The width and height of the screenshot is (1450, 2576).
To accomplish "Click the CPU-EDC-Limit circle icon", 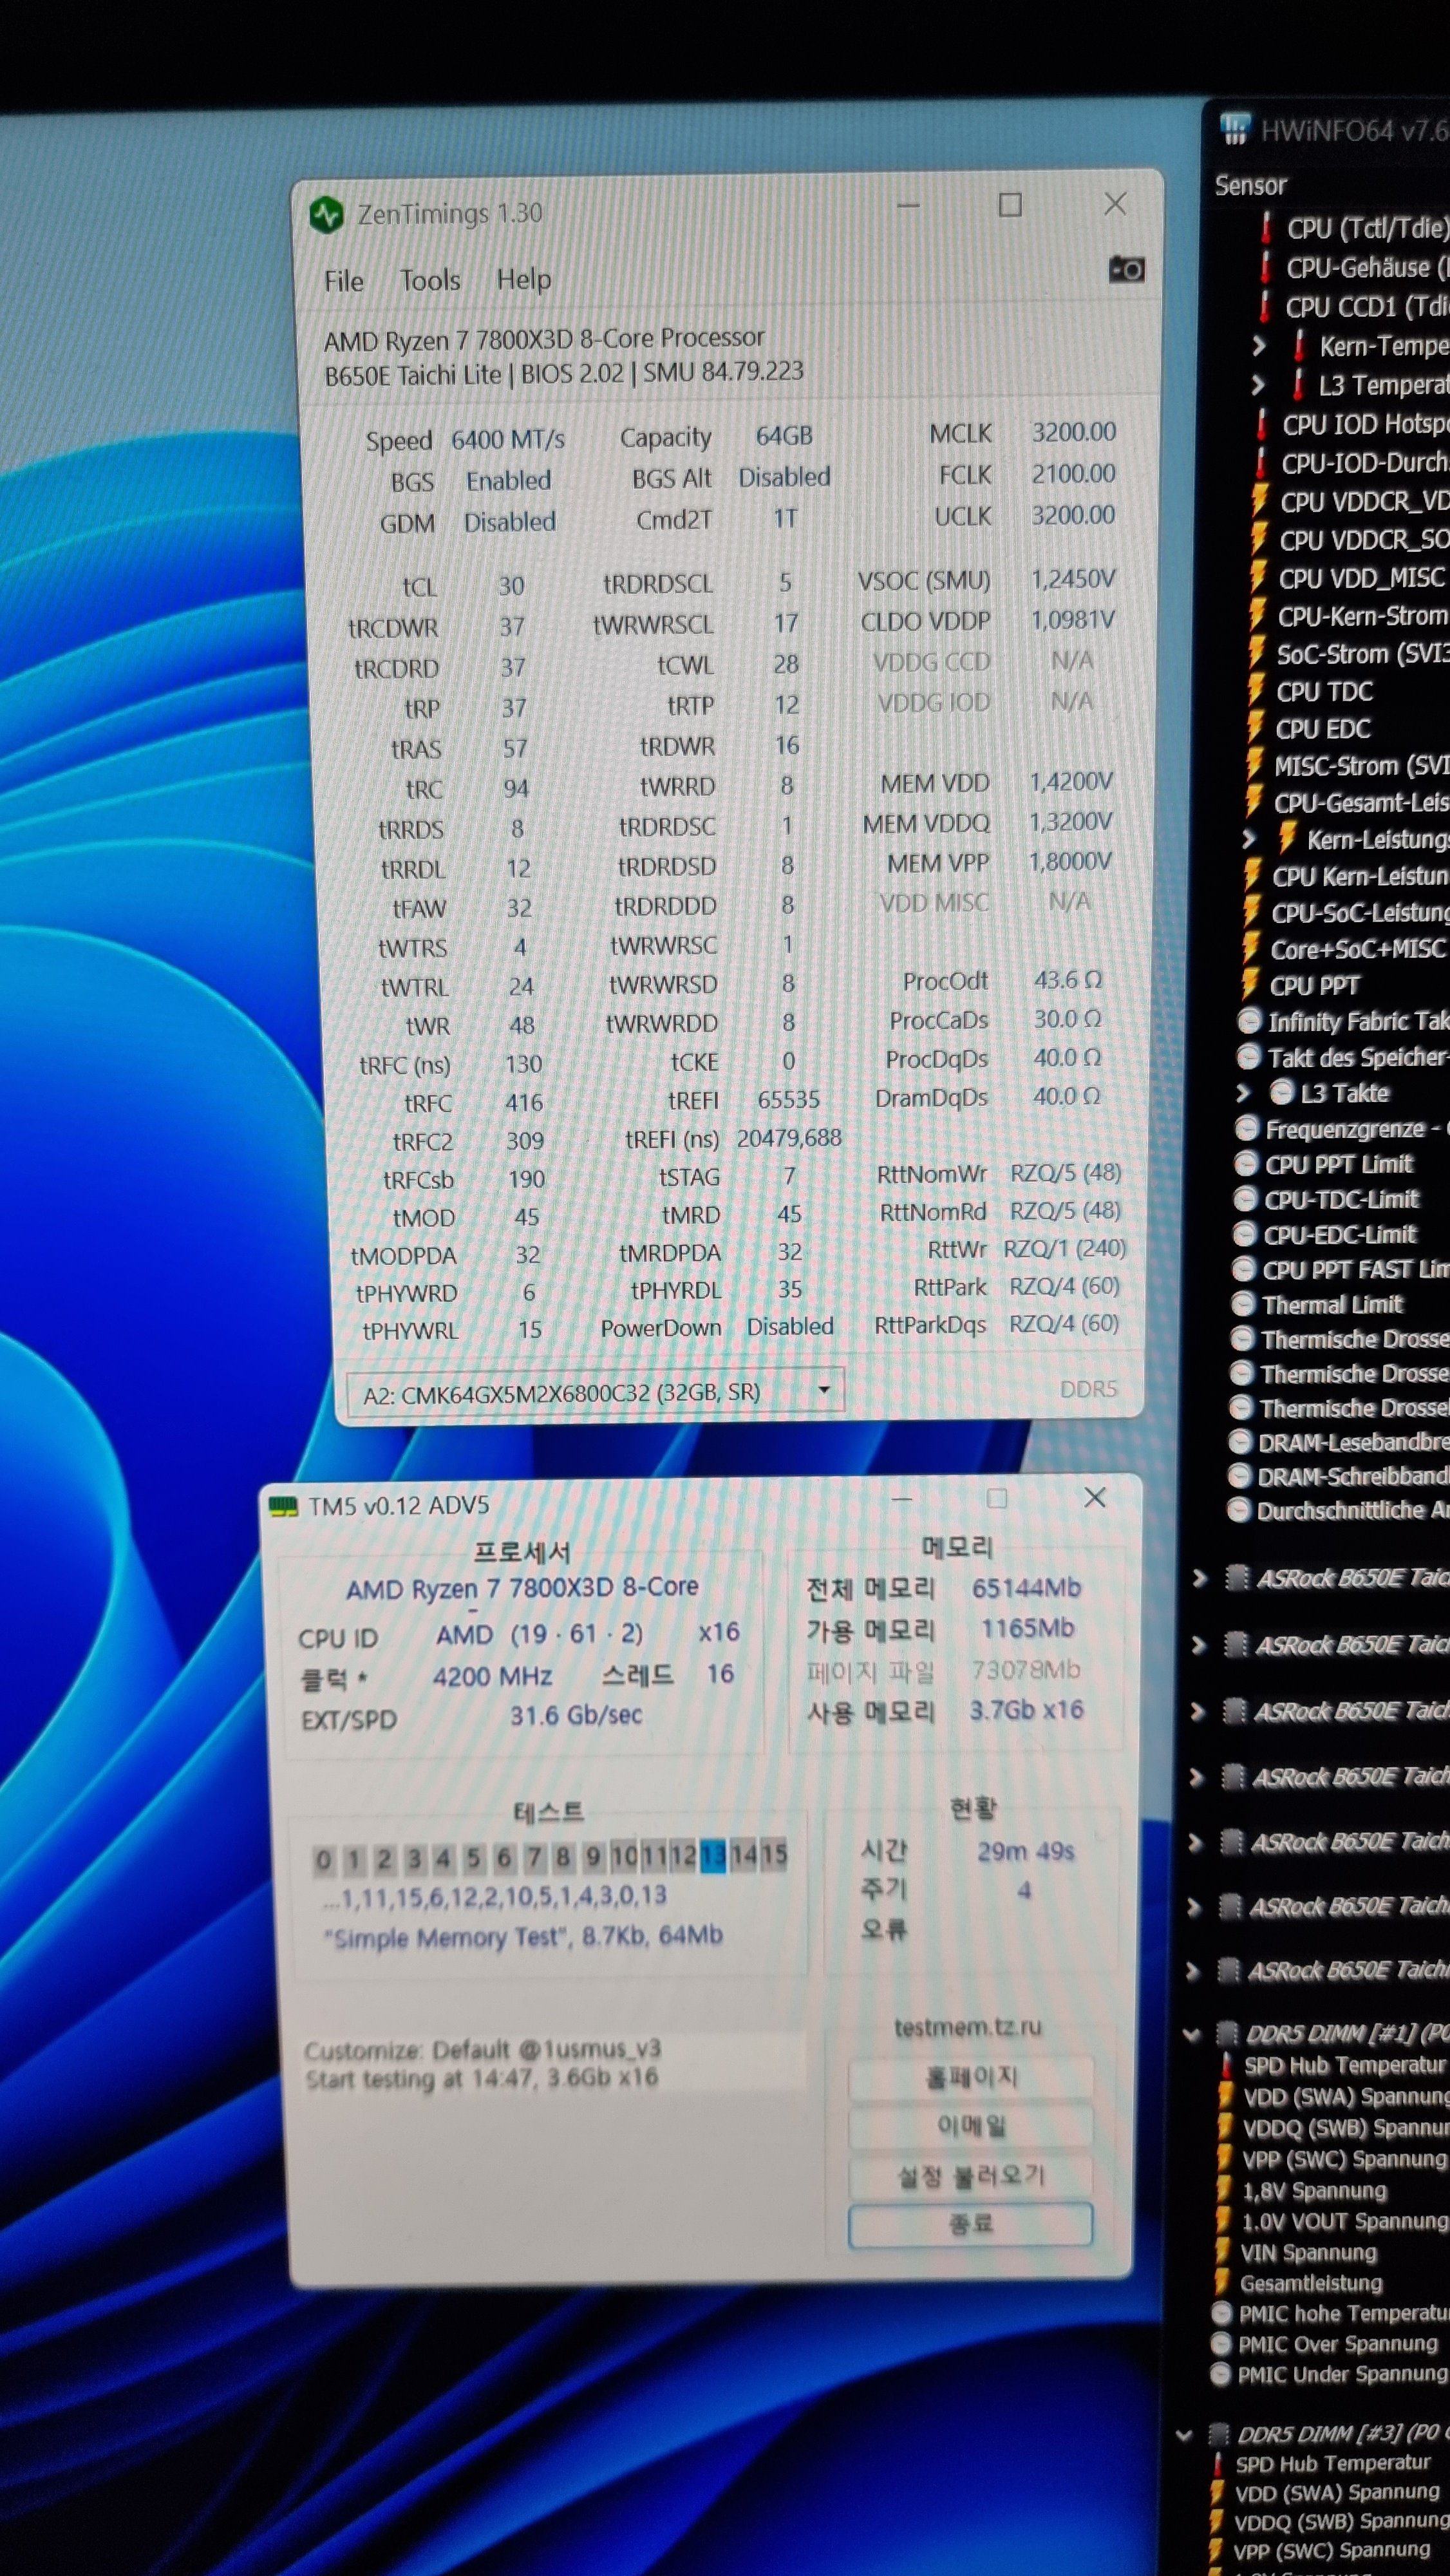I will pyautogui.click(x=1243, y=1234).
